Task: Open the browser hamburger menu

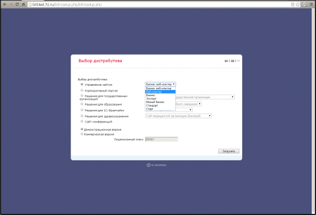Action: tap(311, 4)
